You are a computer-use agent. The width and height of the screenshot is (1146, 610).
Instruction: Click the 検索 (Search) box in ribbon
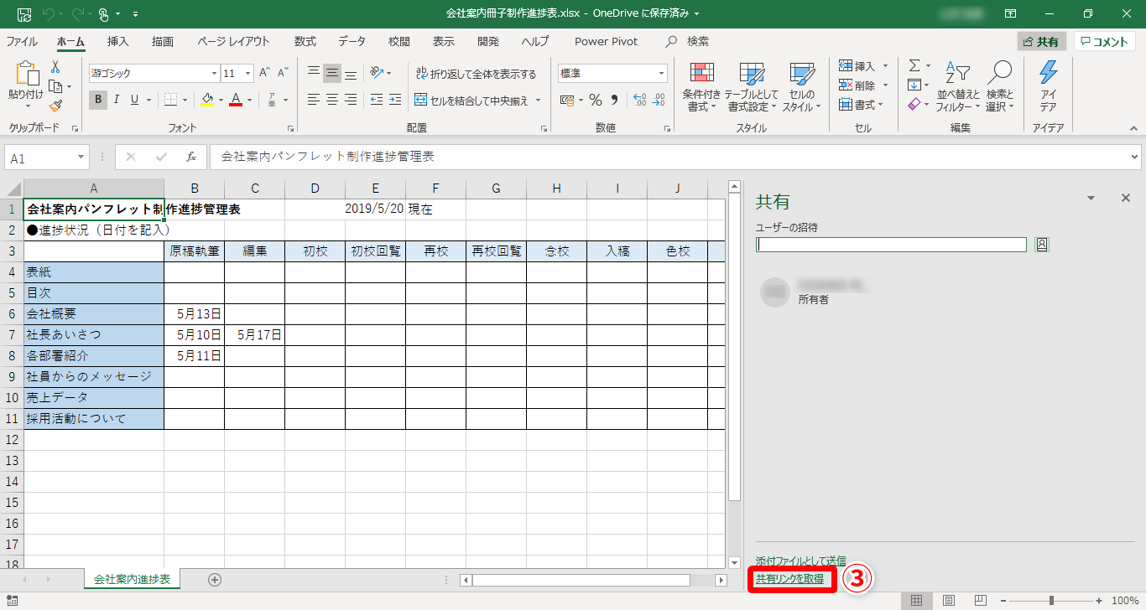(x=687, y=41)
